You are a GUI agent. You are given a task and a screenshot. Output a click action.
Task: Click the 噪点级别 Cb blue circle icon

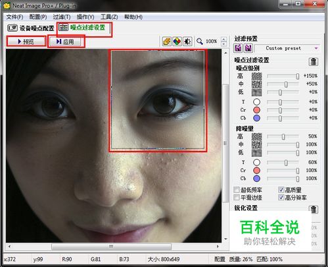256,118
